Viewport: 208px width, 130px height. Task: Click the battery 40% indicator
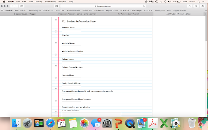[x=176, y=2]
